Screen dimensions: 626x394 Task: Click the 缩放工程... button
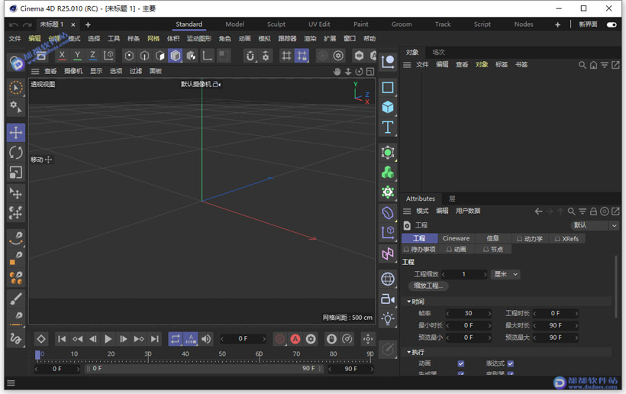point(428,286)
